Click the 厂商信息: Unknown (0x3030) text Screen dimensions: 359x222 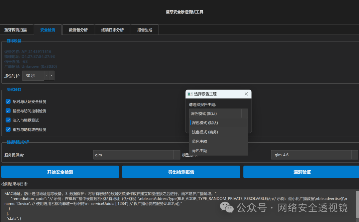click(x=31, y=66)
